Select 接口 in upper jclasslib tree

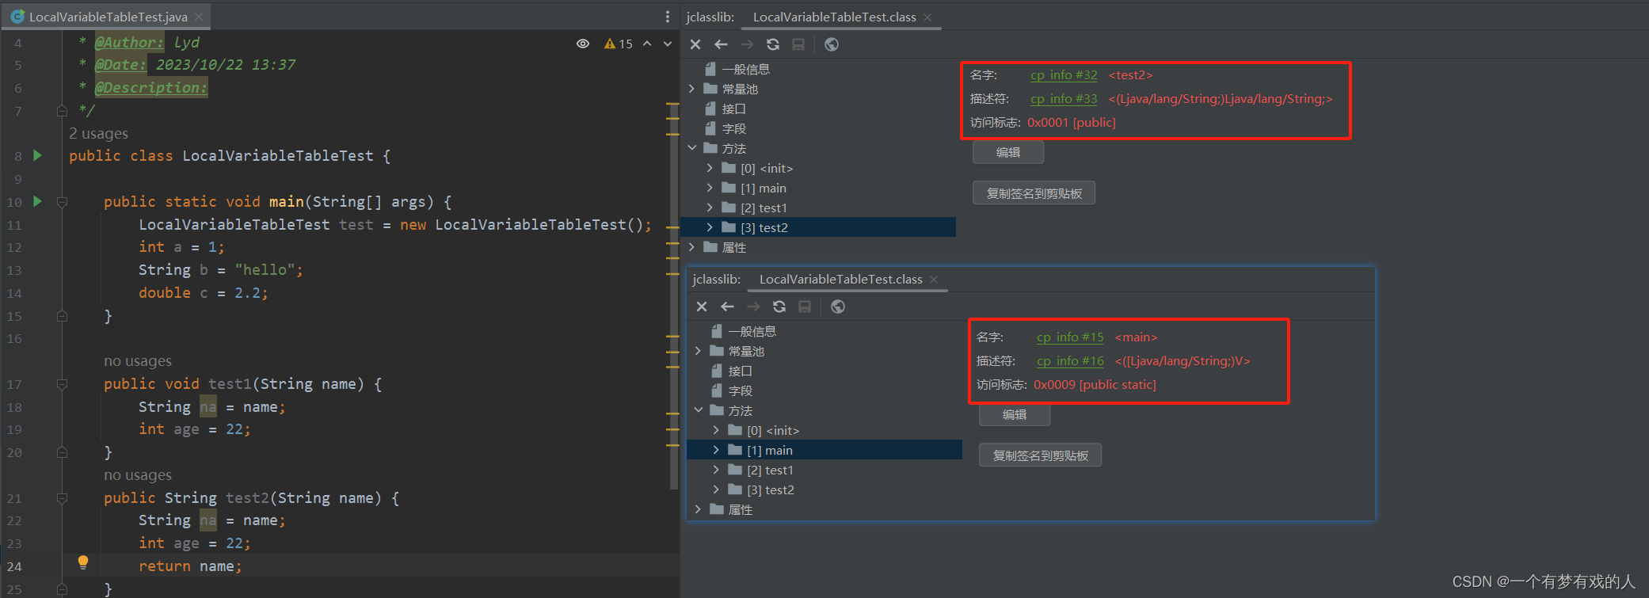pyautogui.click(x=733, y=109)
